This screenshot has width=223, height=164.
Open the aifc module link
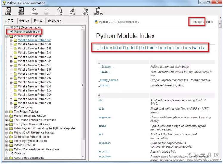click(x=101, y=109)
